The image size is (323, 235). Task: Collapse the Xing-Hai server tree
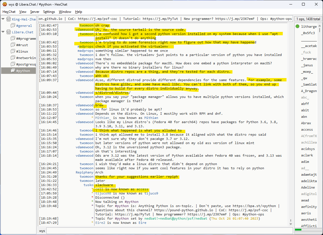pos(3,19)
